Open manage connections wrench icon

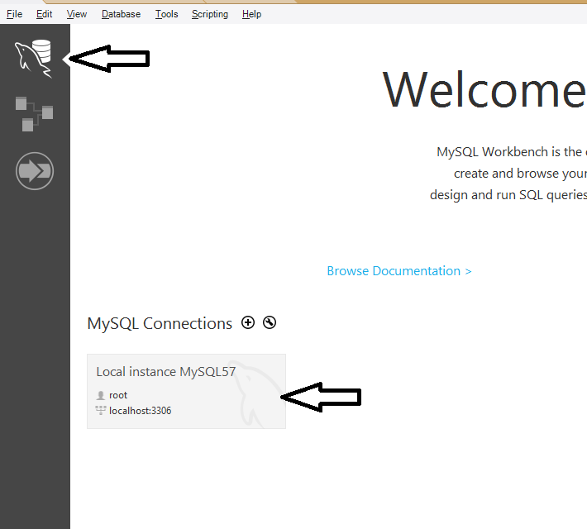(x=270, y=323)
